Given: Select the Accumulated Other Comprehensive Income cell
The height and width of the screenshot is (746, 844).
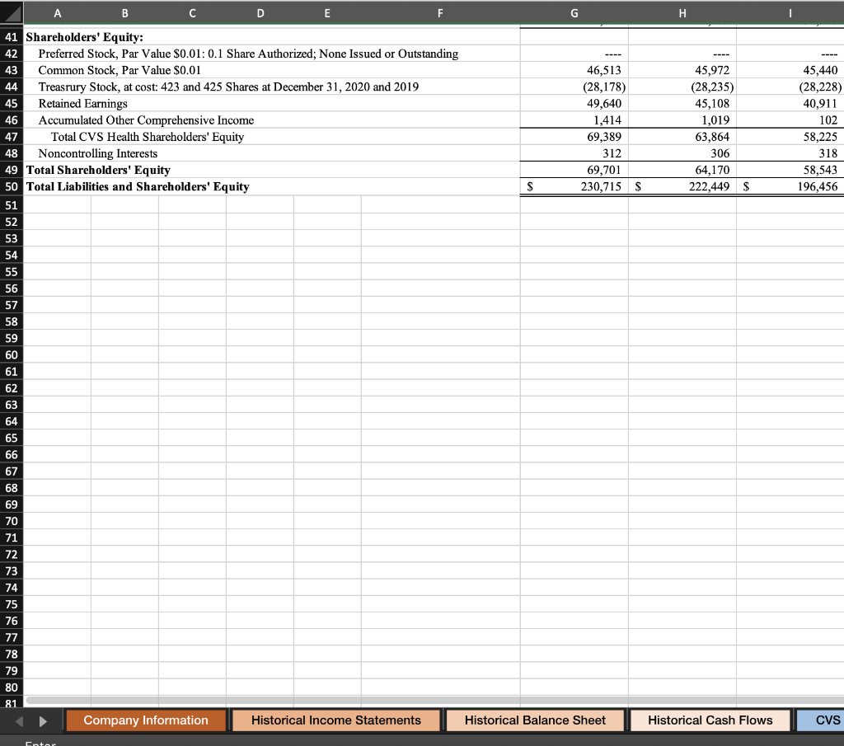Looking at the screenshot, I should (137, 120).
